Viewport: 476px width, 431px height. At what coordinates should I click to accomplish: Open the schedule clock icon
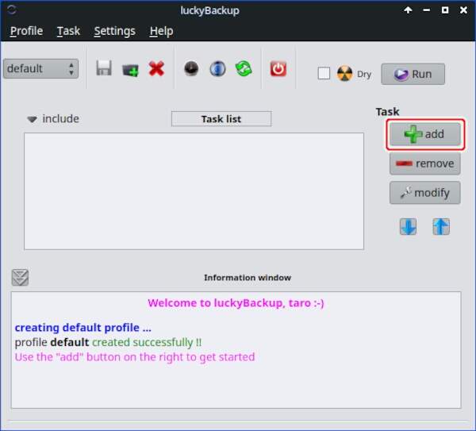click(x=191, y=69)
